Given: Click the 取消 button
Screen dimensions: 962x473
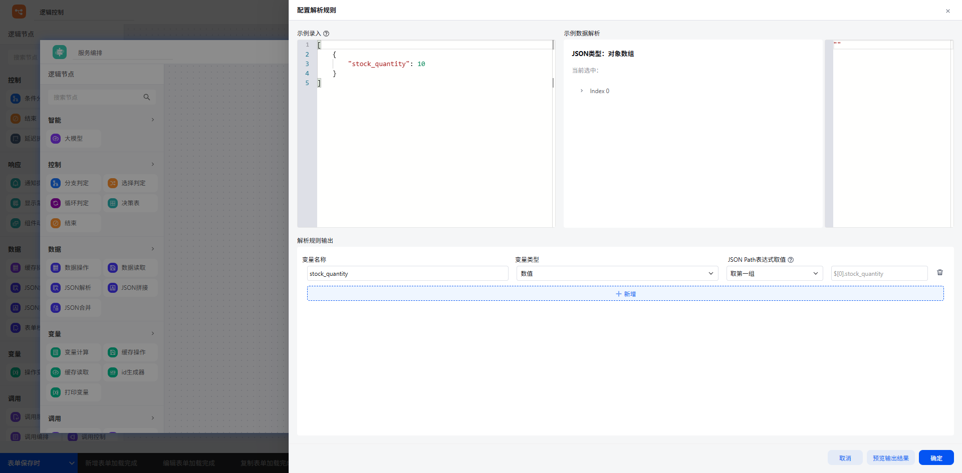Looking at the screenshot, I should pyautogui.click(x=845, y=458).
